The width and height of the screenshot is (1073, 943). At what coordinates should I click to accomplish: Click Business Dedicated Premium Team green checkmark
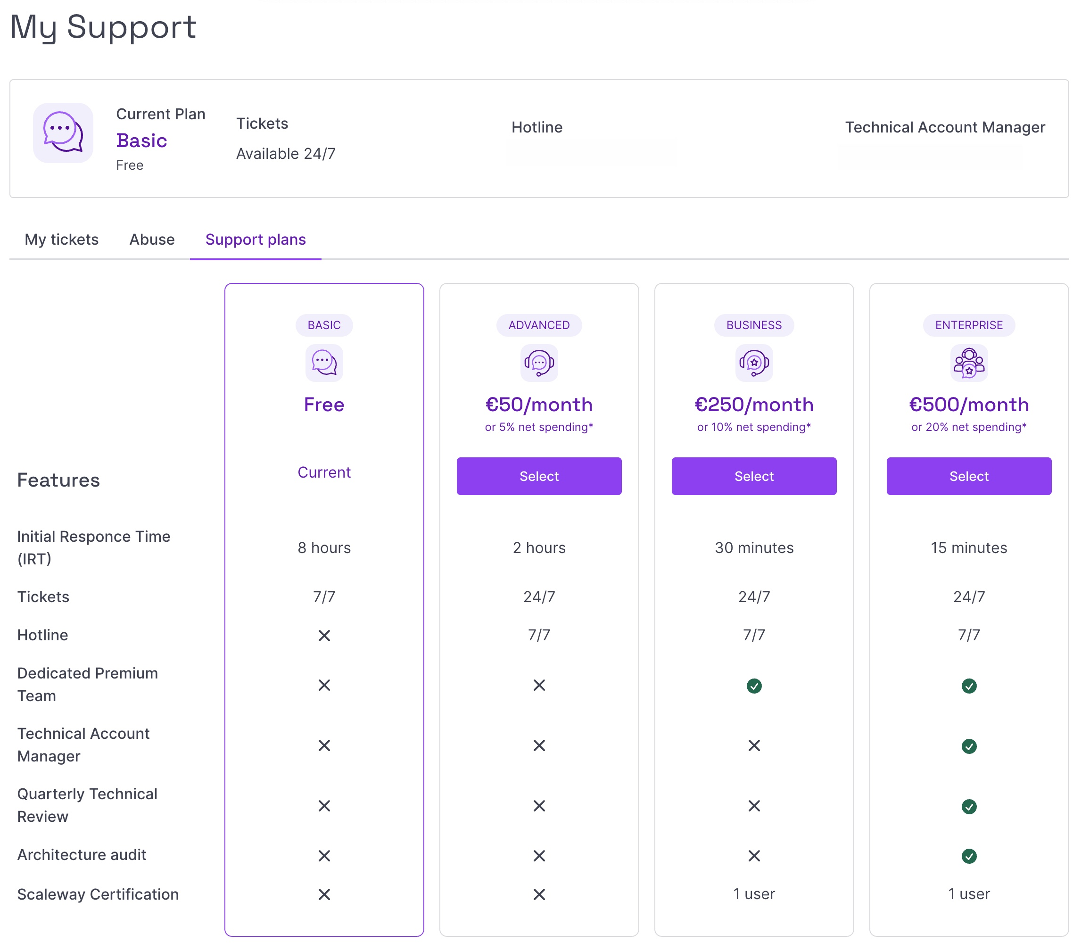[754, 686]
